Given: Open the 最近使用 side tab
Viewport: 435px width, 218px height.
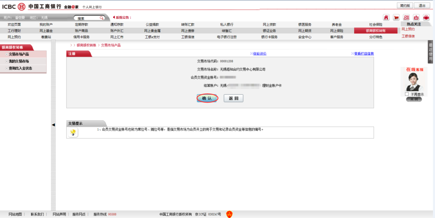Looking at the screenshot, I should [431, 52].
